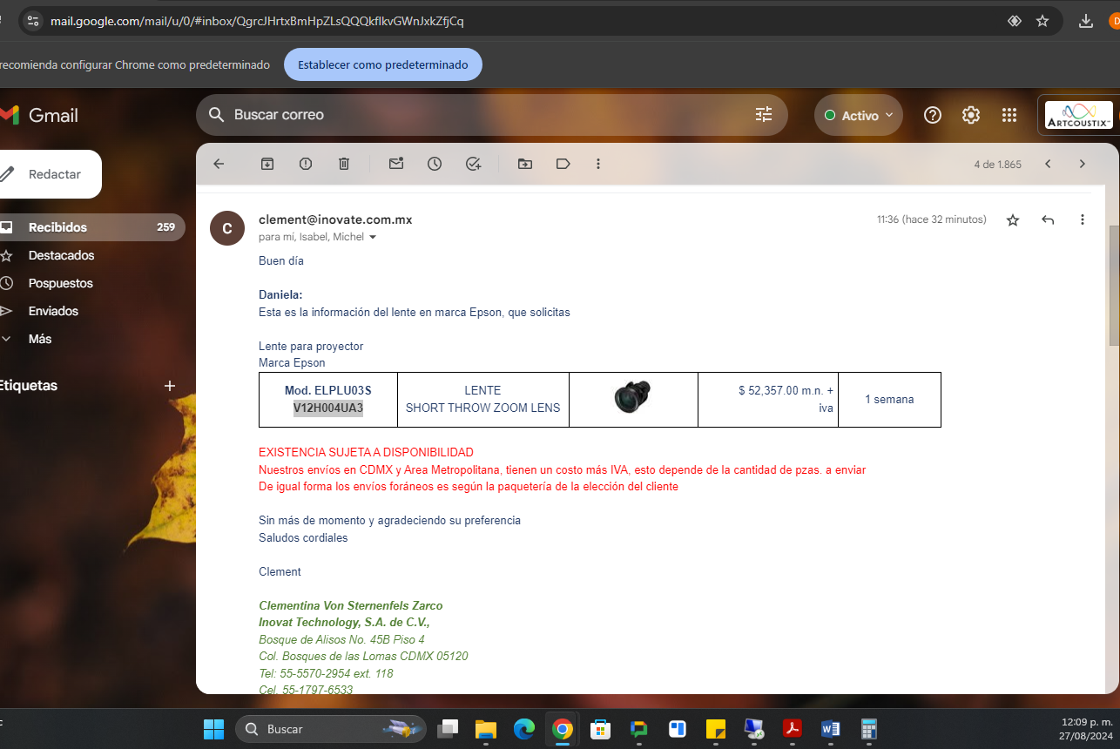Star the message from clement@inovate.com.mx
The width and height of the screenshot is (1120, 749).
[x=1013, y=220]
